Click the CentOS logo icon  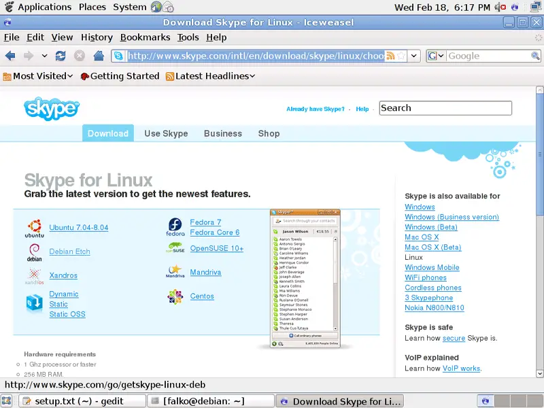(x=175, y=296)
